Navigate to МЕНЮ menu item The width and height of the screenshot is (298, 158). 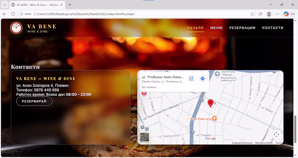pyautogui.click(x=216, y=28)
